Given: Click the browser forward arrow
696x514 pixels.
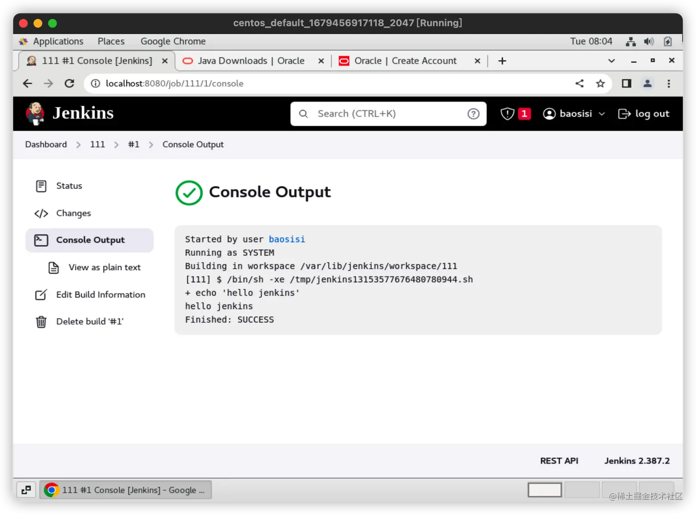Looking at the screenshot, I should (x=48, y=83).
